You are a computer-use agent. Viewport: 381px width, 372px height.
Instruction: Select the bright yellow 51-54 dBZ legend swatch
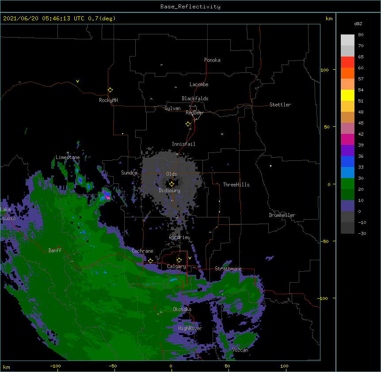[x=347, y=95]
